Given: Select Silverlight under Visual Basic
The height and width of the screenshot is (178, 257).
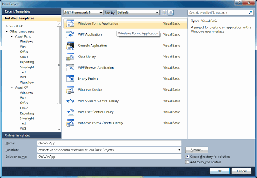Looking at the screenshot, I should (x=27, y=67).
